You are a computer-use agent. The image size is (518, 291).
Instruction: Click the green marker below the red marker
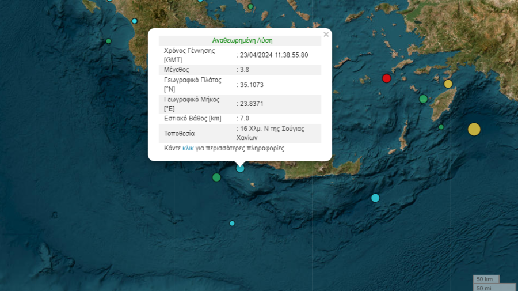click(423, 99)
